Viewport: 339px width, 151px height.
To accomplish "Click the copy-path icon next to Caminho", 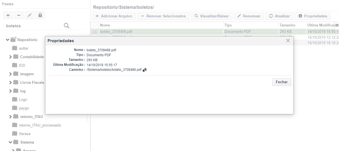I will [x=144, y=70].
